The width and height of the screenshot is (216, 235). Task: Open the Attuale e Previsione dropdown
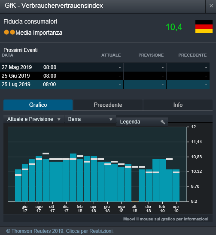(x=34, y=119)
